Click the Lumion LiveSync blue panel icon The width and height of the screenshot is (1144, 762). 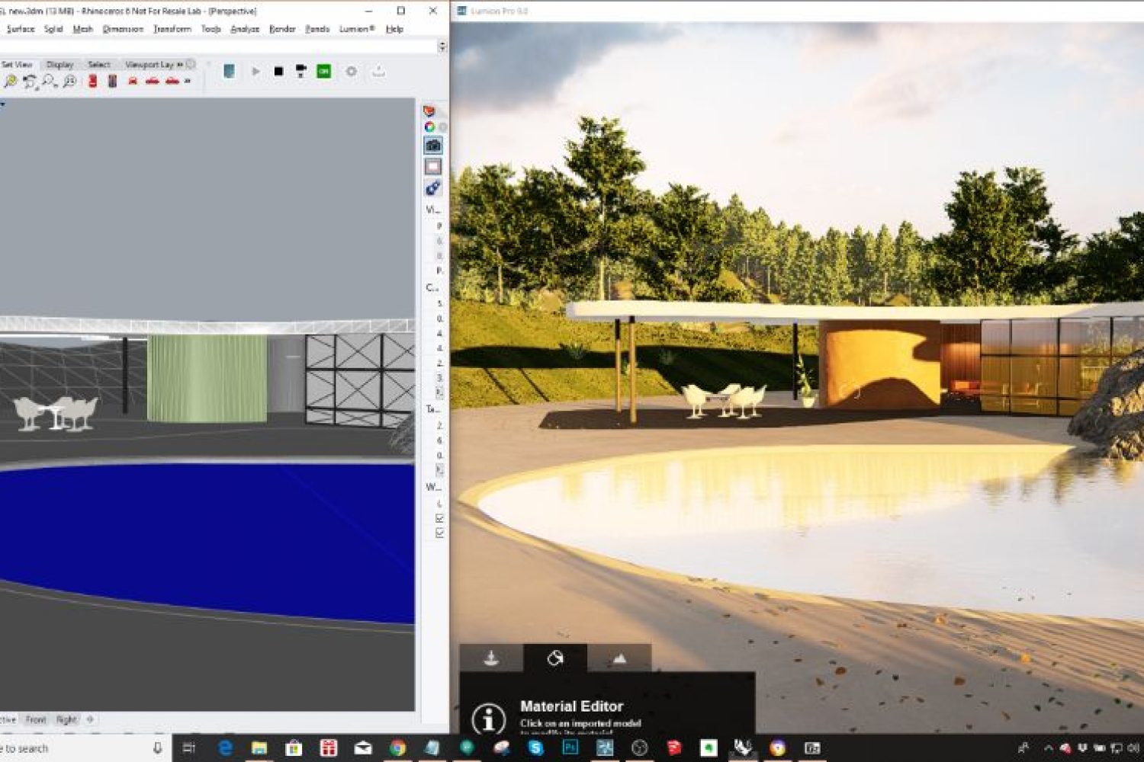(x=229, y=71)
